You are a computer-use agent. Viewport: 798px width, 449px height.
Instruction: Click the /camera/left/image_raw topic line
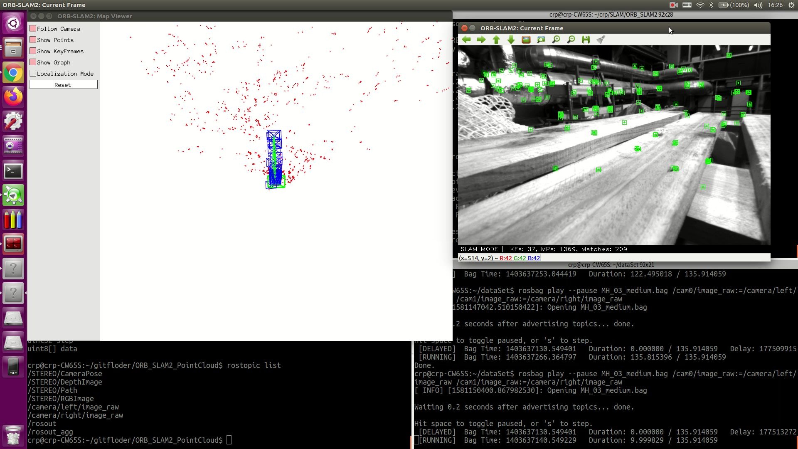[x=73, y=407]
